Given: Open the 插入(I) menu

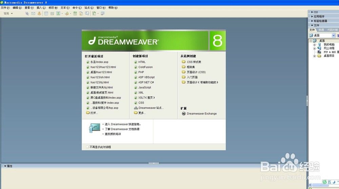Looking at the screenshot, I should 41,7.
